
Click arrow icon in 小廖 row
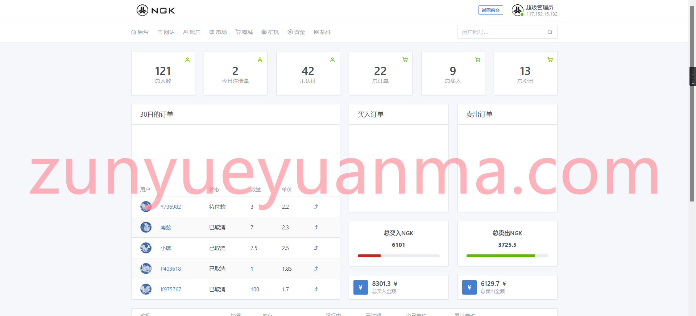tap(316, 248)
